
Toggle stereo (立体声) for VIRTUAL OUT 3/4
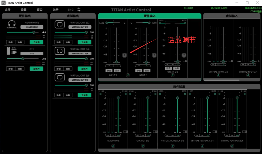pyautogui.click(x=84, y=69)
